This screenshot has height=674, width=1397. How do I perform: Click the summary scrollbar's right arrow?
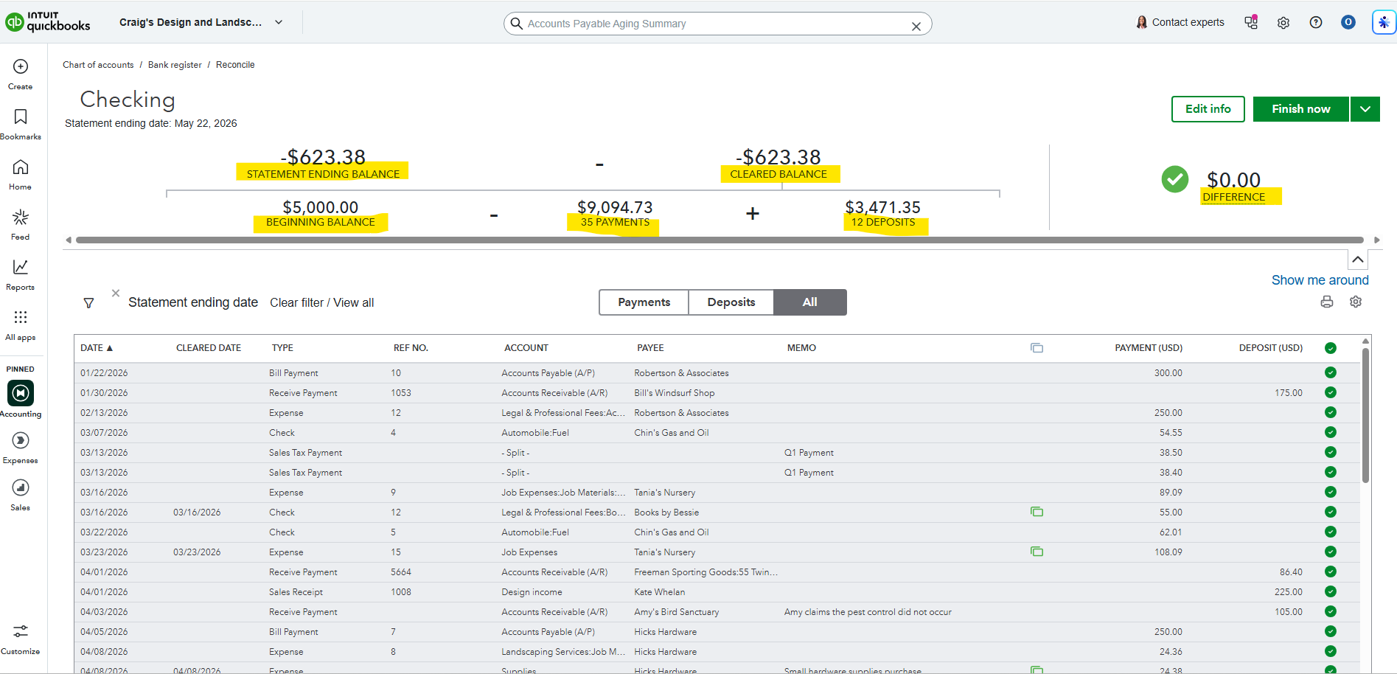point(1376,240)
